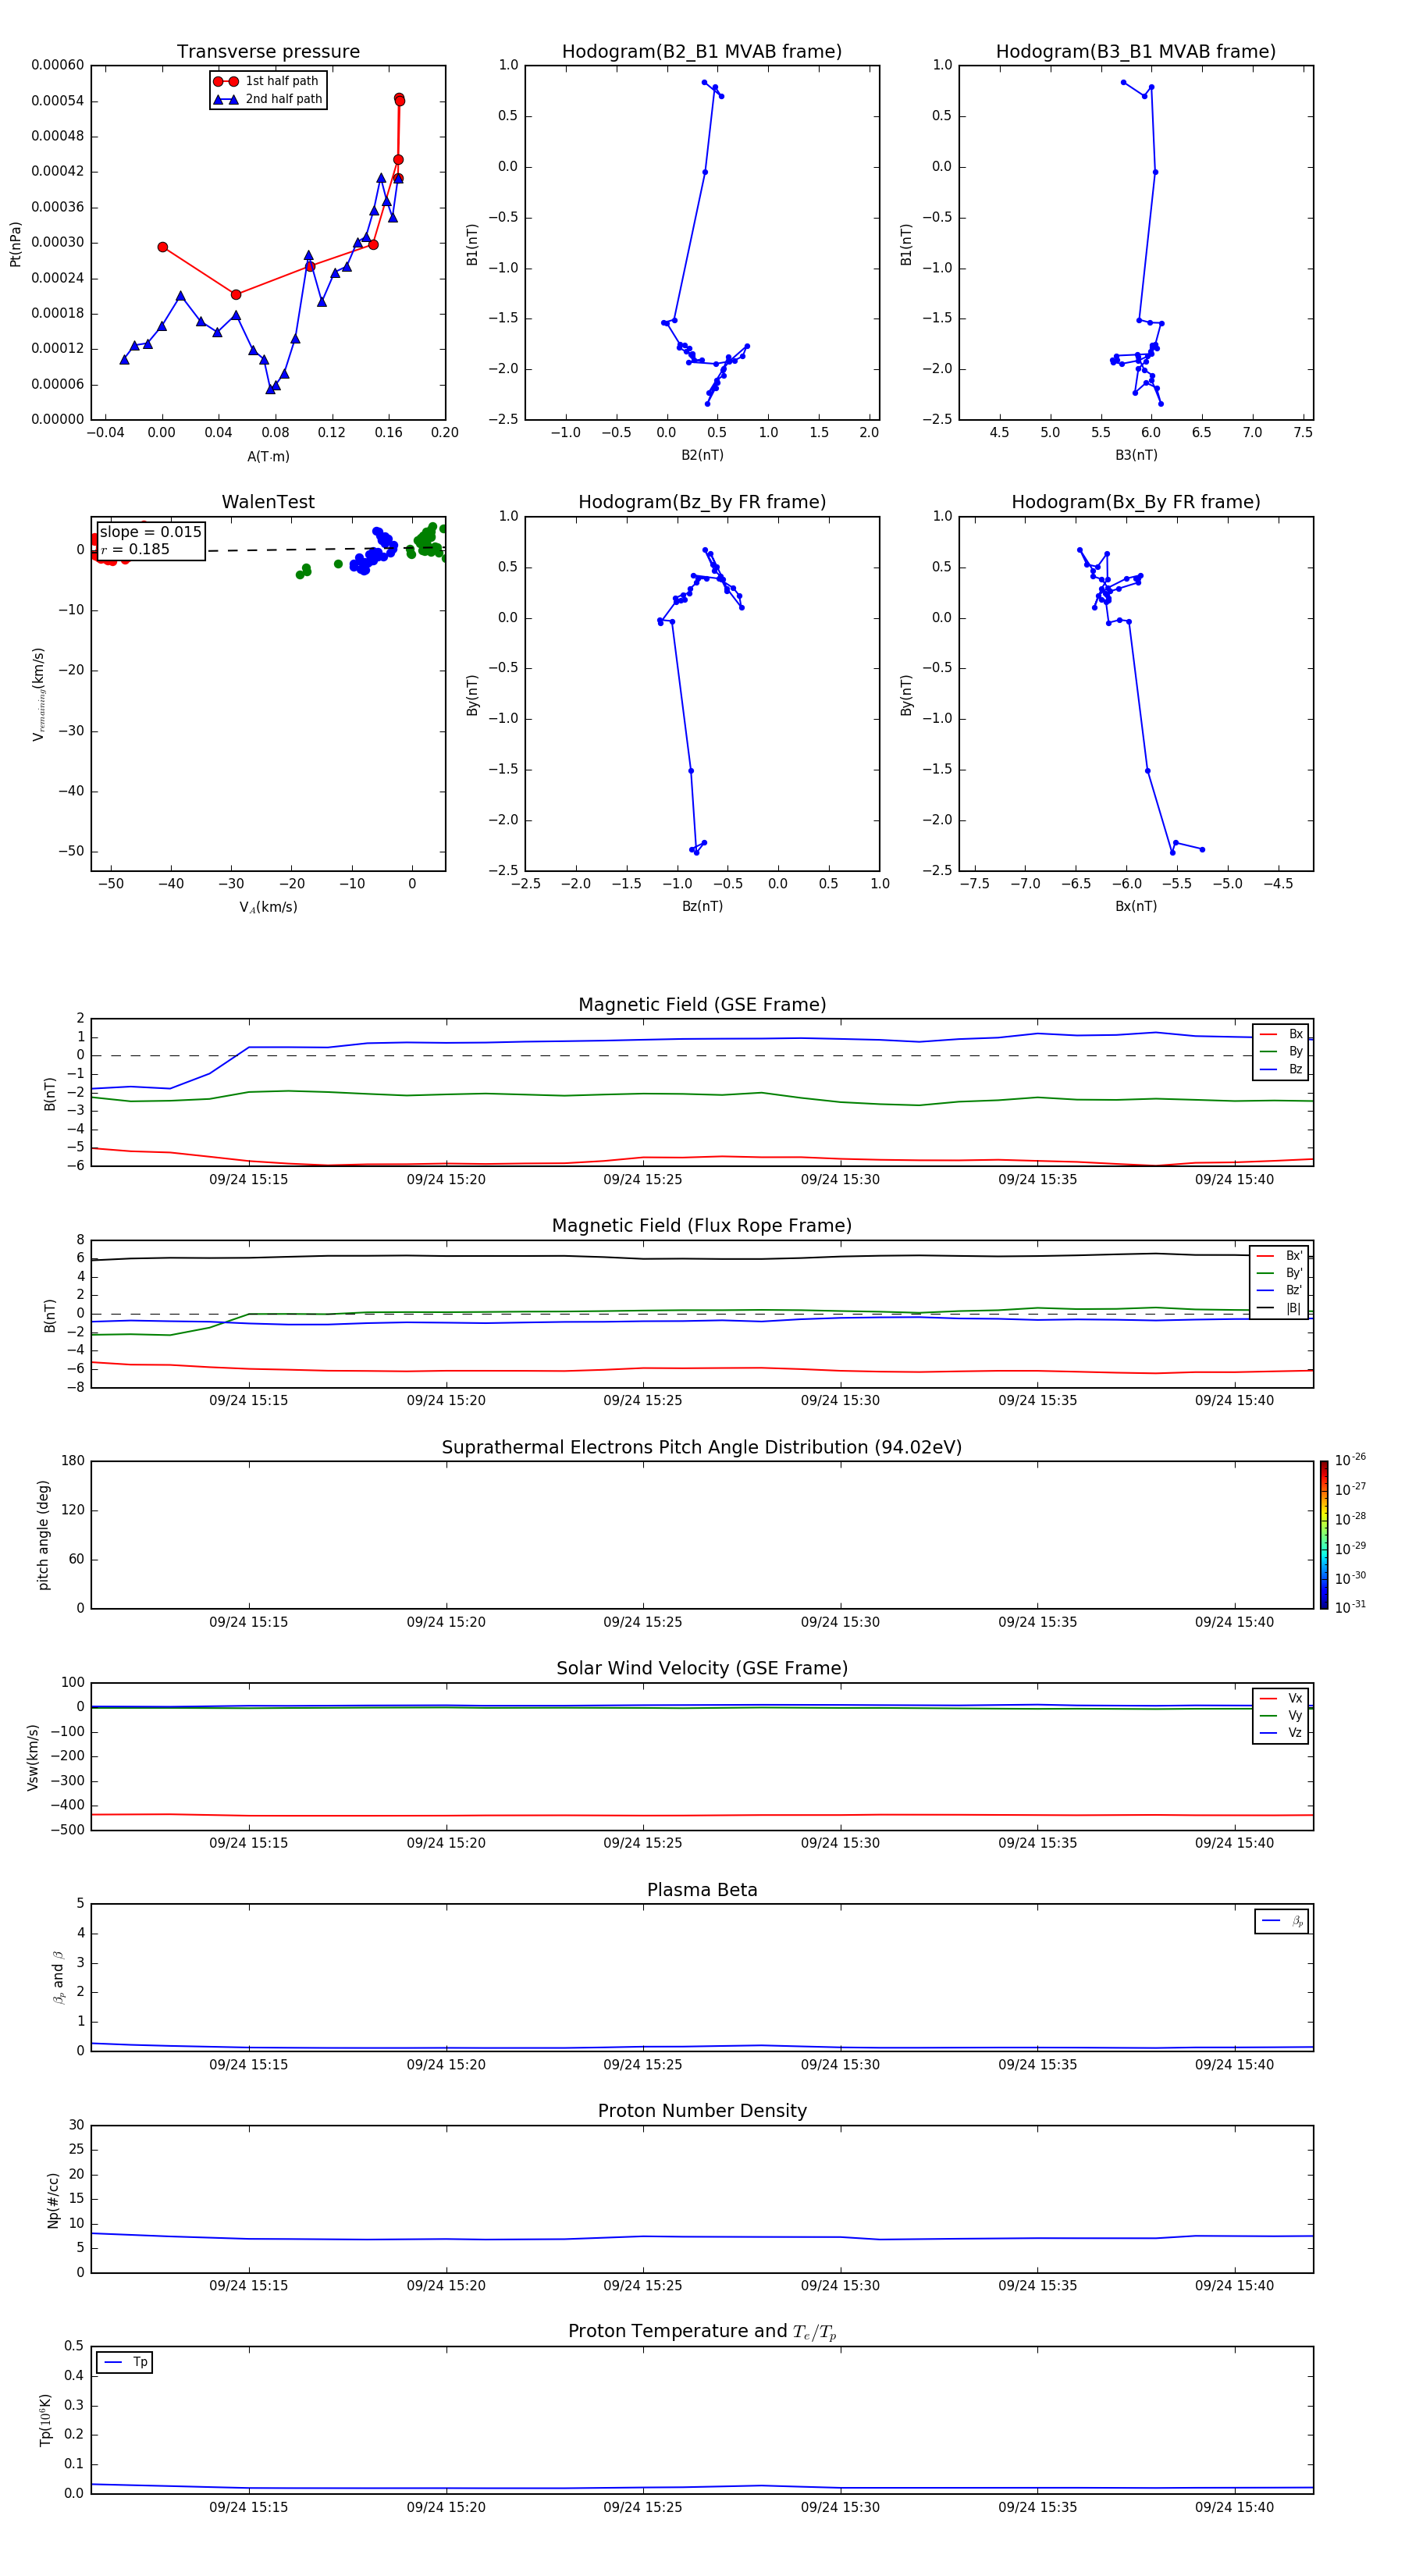1405x2576 pixels.
Task: Click the 'Transverse pressure' plot title
Action: pyautogui.click(x=268, y=52)
